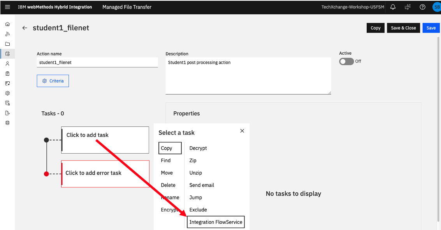This screenshot has width=441, height=230.
Task: Select Integration FlowService task option
Action: click(x=216, y=222)
